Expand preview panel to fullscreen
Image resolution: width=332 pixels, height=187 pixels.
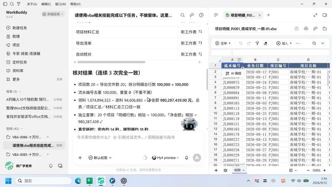click(315, 15)
